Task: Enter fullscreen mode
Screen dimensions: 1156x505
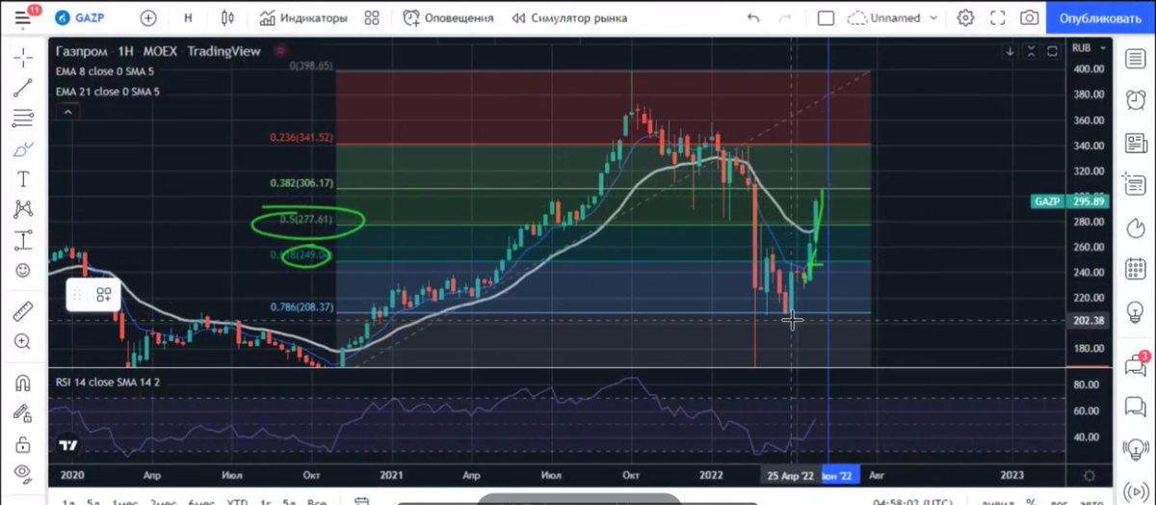Action: pos(998,17)
